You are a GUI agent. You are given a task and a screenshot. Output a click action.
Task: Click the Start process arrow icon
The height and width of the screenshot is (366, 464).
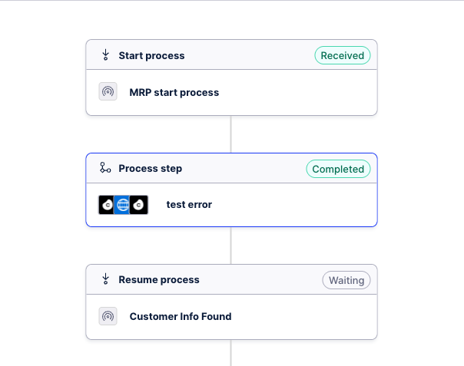[x=106, y=55]
